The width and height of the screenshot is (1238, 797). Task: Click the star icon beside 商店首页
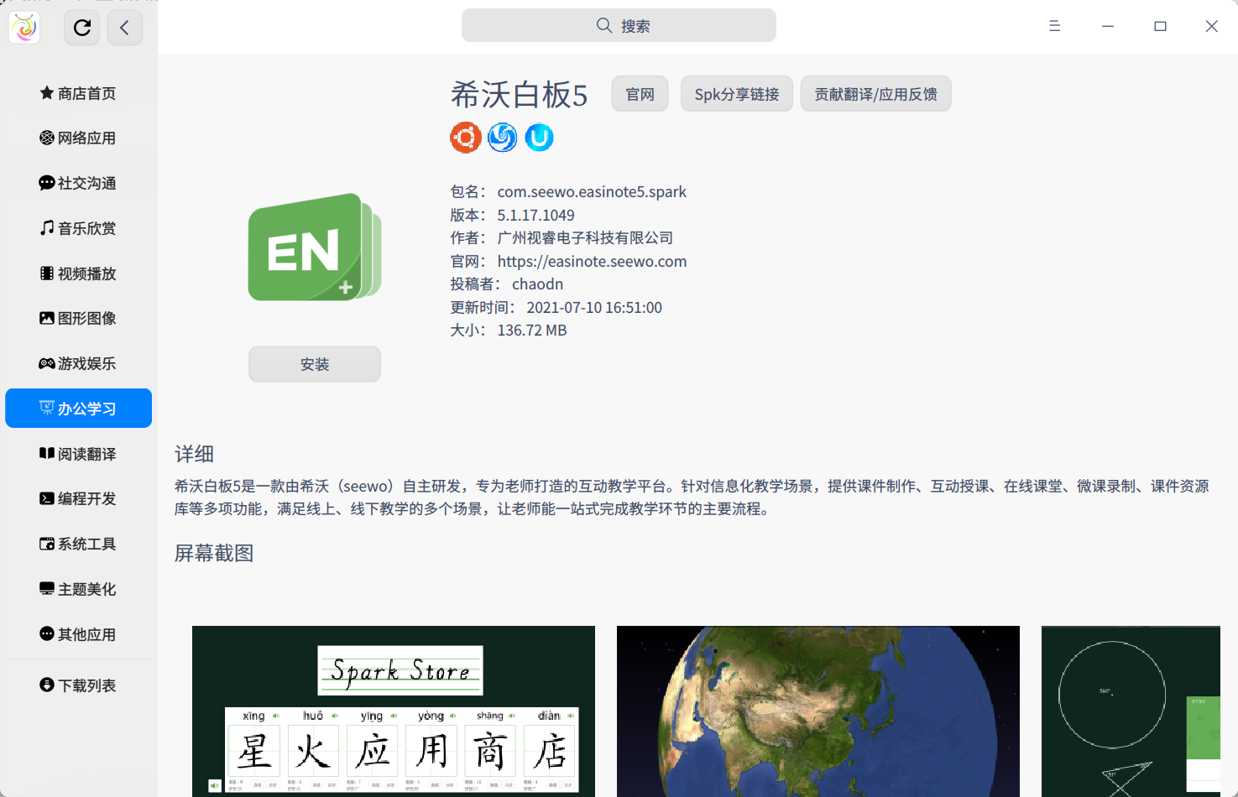pos(47,92)
